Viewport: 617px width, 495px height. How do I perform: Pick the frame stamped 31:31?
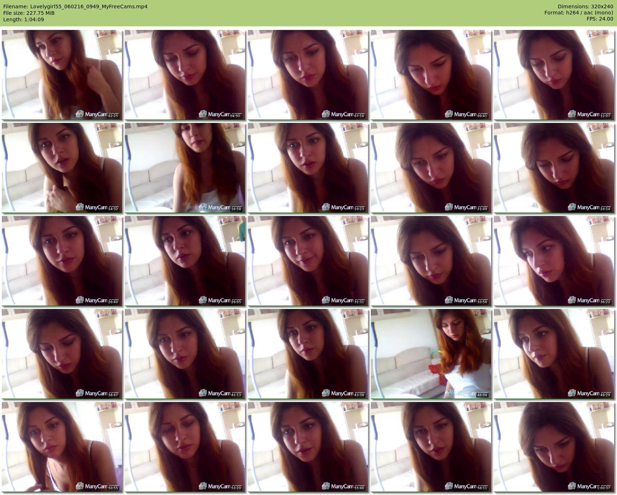tap(308, 261)
